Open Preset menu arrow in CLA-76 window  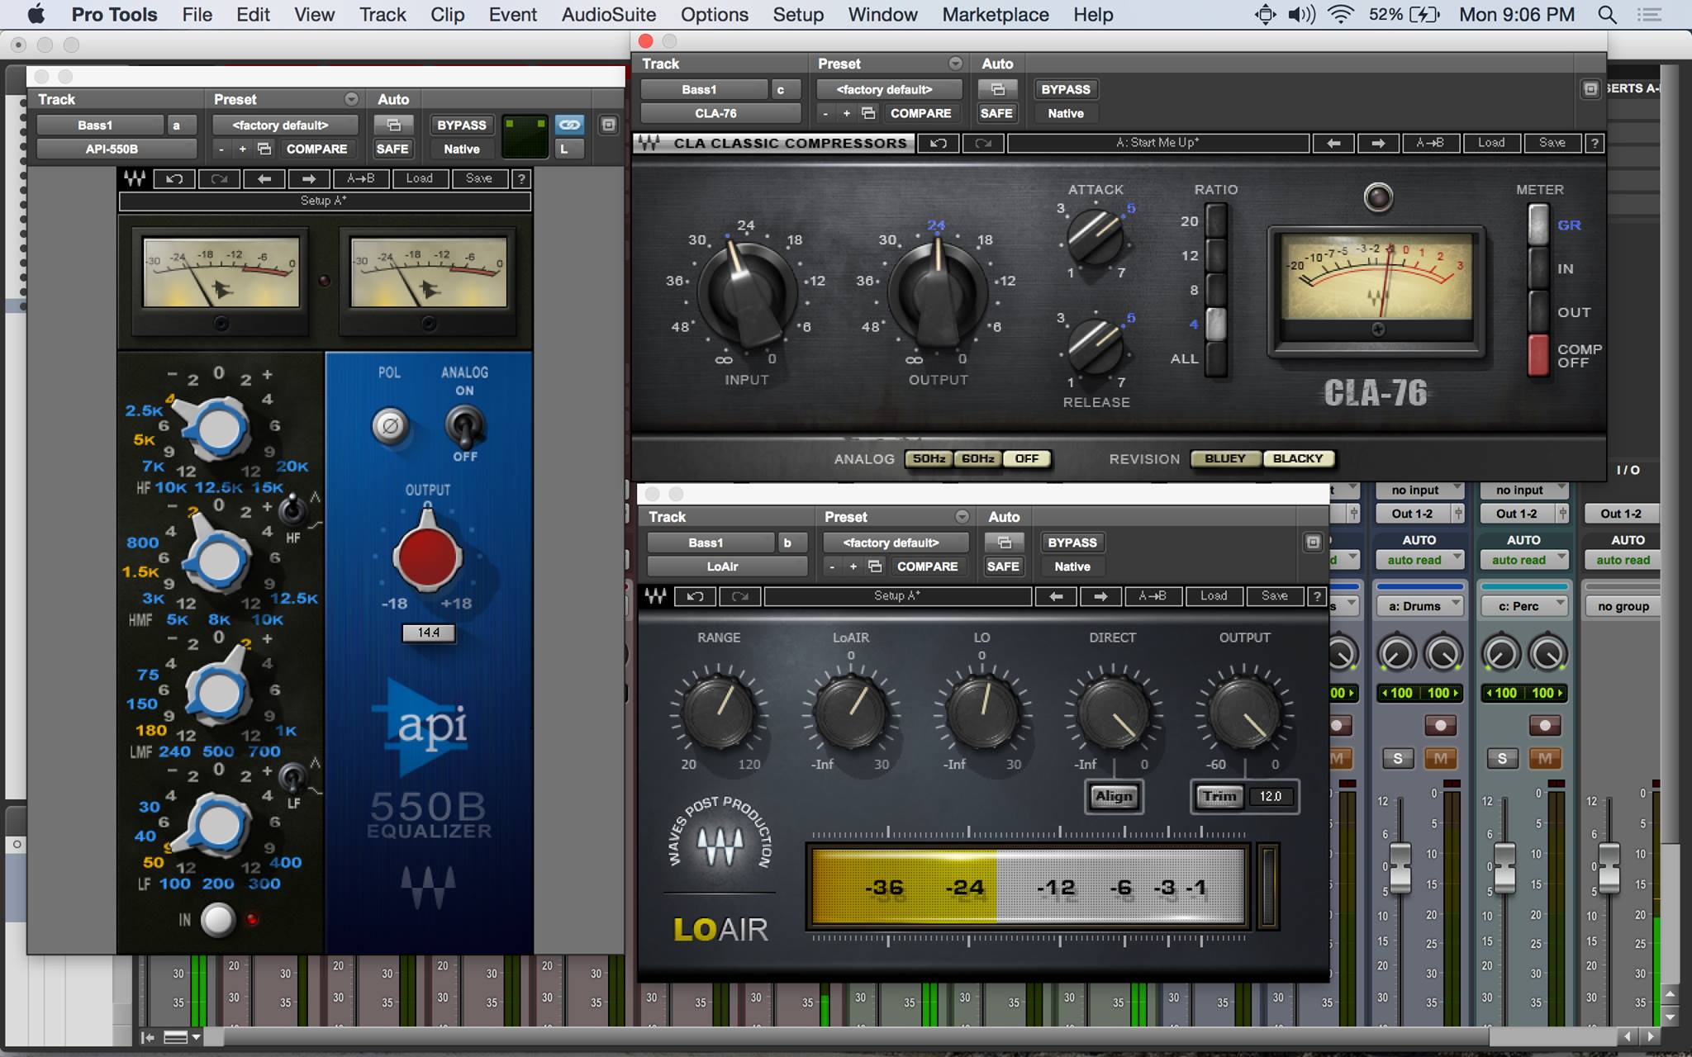955,64
